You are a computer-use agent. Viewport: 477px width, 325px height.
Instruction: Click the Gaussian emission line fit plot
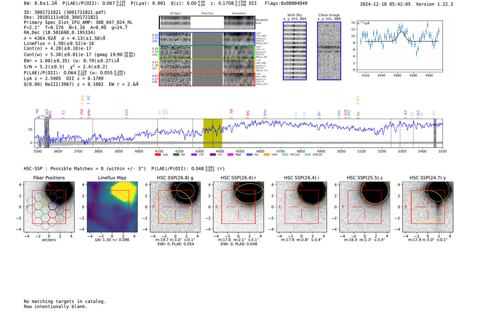400,46
